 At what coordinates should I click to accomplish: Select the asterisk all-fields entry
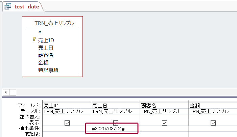coord(40,33)
